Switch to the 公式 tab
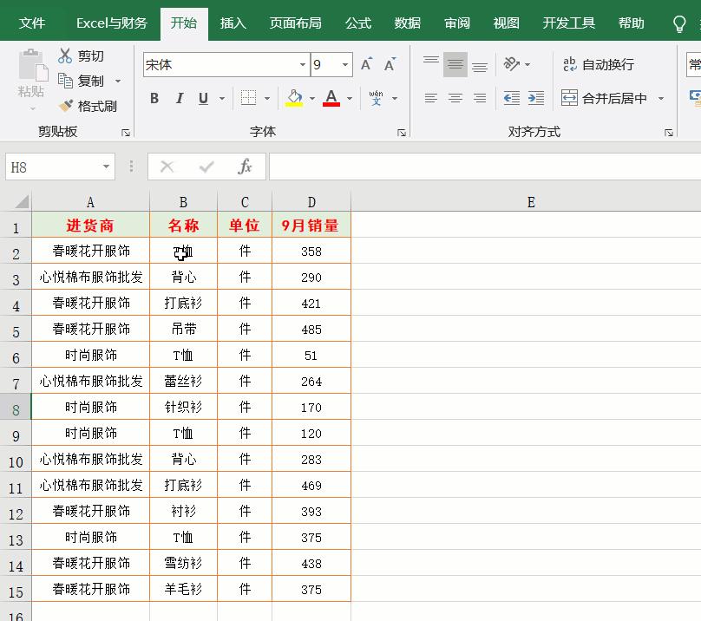This screenshot has height=621, width=701. [358, 23]
